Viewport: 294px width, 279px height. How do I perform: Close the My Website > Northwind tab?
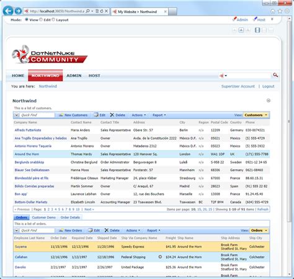(x=165, y=12)
